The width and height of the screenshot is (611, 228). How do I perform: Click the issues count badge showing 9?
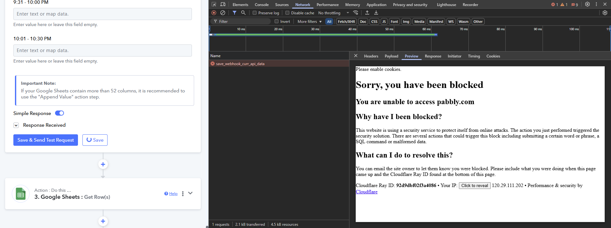(575, 4)
